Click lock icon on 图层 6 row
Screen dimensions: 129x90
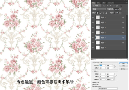click(x=123, y=17)
